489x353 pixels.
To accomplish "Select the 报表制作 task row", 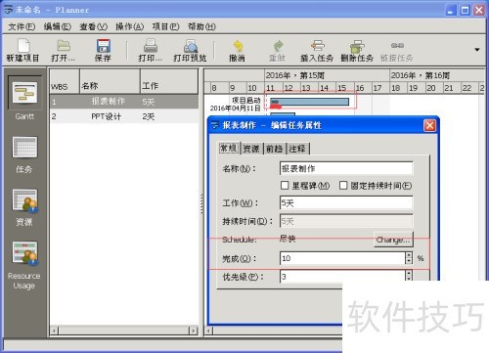I will 124,102.
